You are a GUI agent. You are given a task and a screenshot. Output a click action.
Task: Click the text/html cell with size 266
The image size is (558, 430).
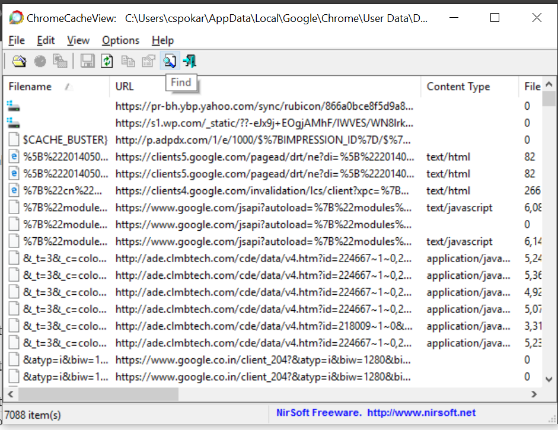(448, 191)
